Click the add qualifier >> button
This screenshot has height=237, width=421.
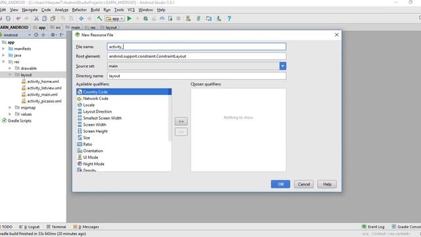point(181,121)
